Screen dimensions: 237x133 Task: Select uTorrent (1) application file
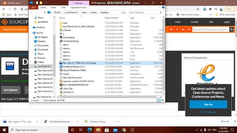tap(68, 92)
